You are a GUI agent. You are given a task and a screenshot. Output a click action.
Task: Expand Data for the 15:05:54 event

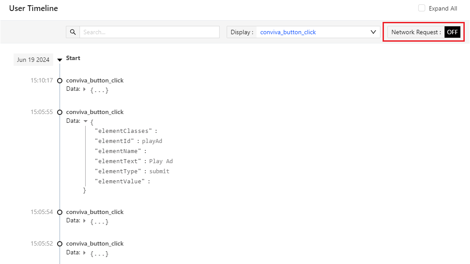coord(85,221)
